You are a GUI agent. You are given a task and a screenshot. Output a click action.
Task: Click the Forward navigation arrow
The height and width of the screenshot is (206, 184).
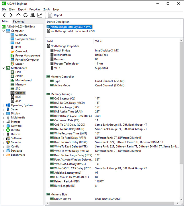tap(11, 15)
